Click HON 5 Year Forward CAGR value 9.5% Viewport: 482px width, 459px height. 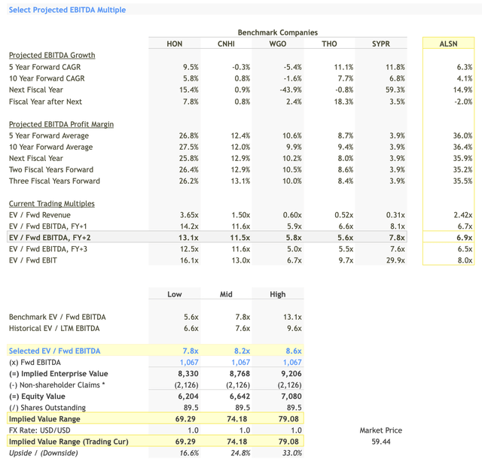click(191, 67)
